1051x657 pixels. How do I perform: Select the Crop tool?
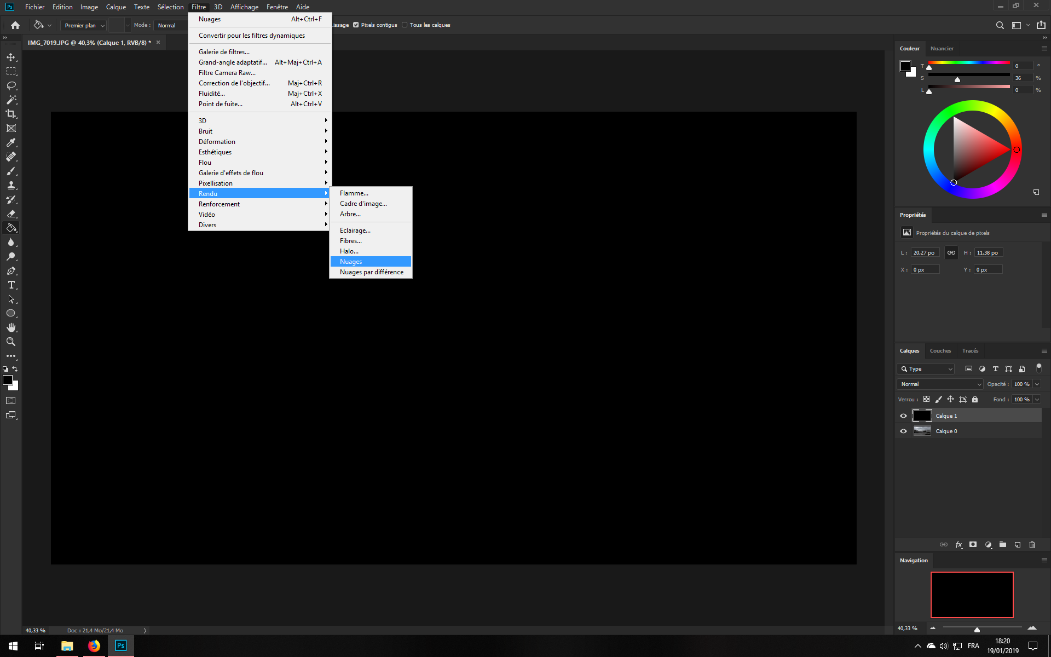pos(11,114)
